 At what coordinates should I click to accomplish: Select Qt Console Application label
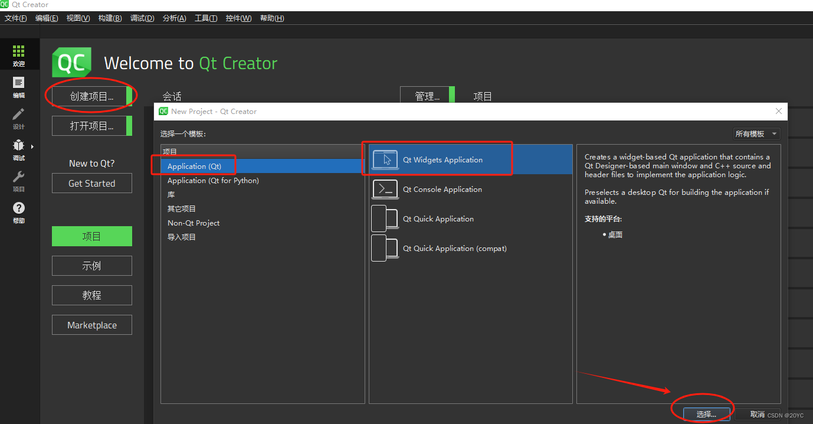(x=442, y=190)
